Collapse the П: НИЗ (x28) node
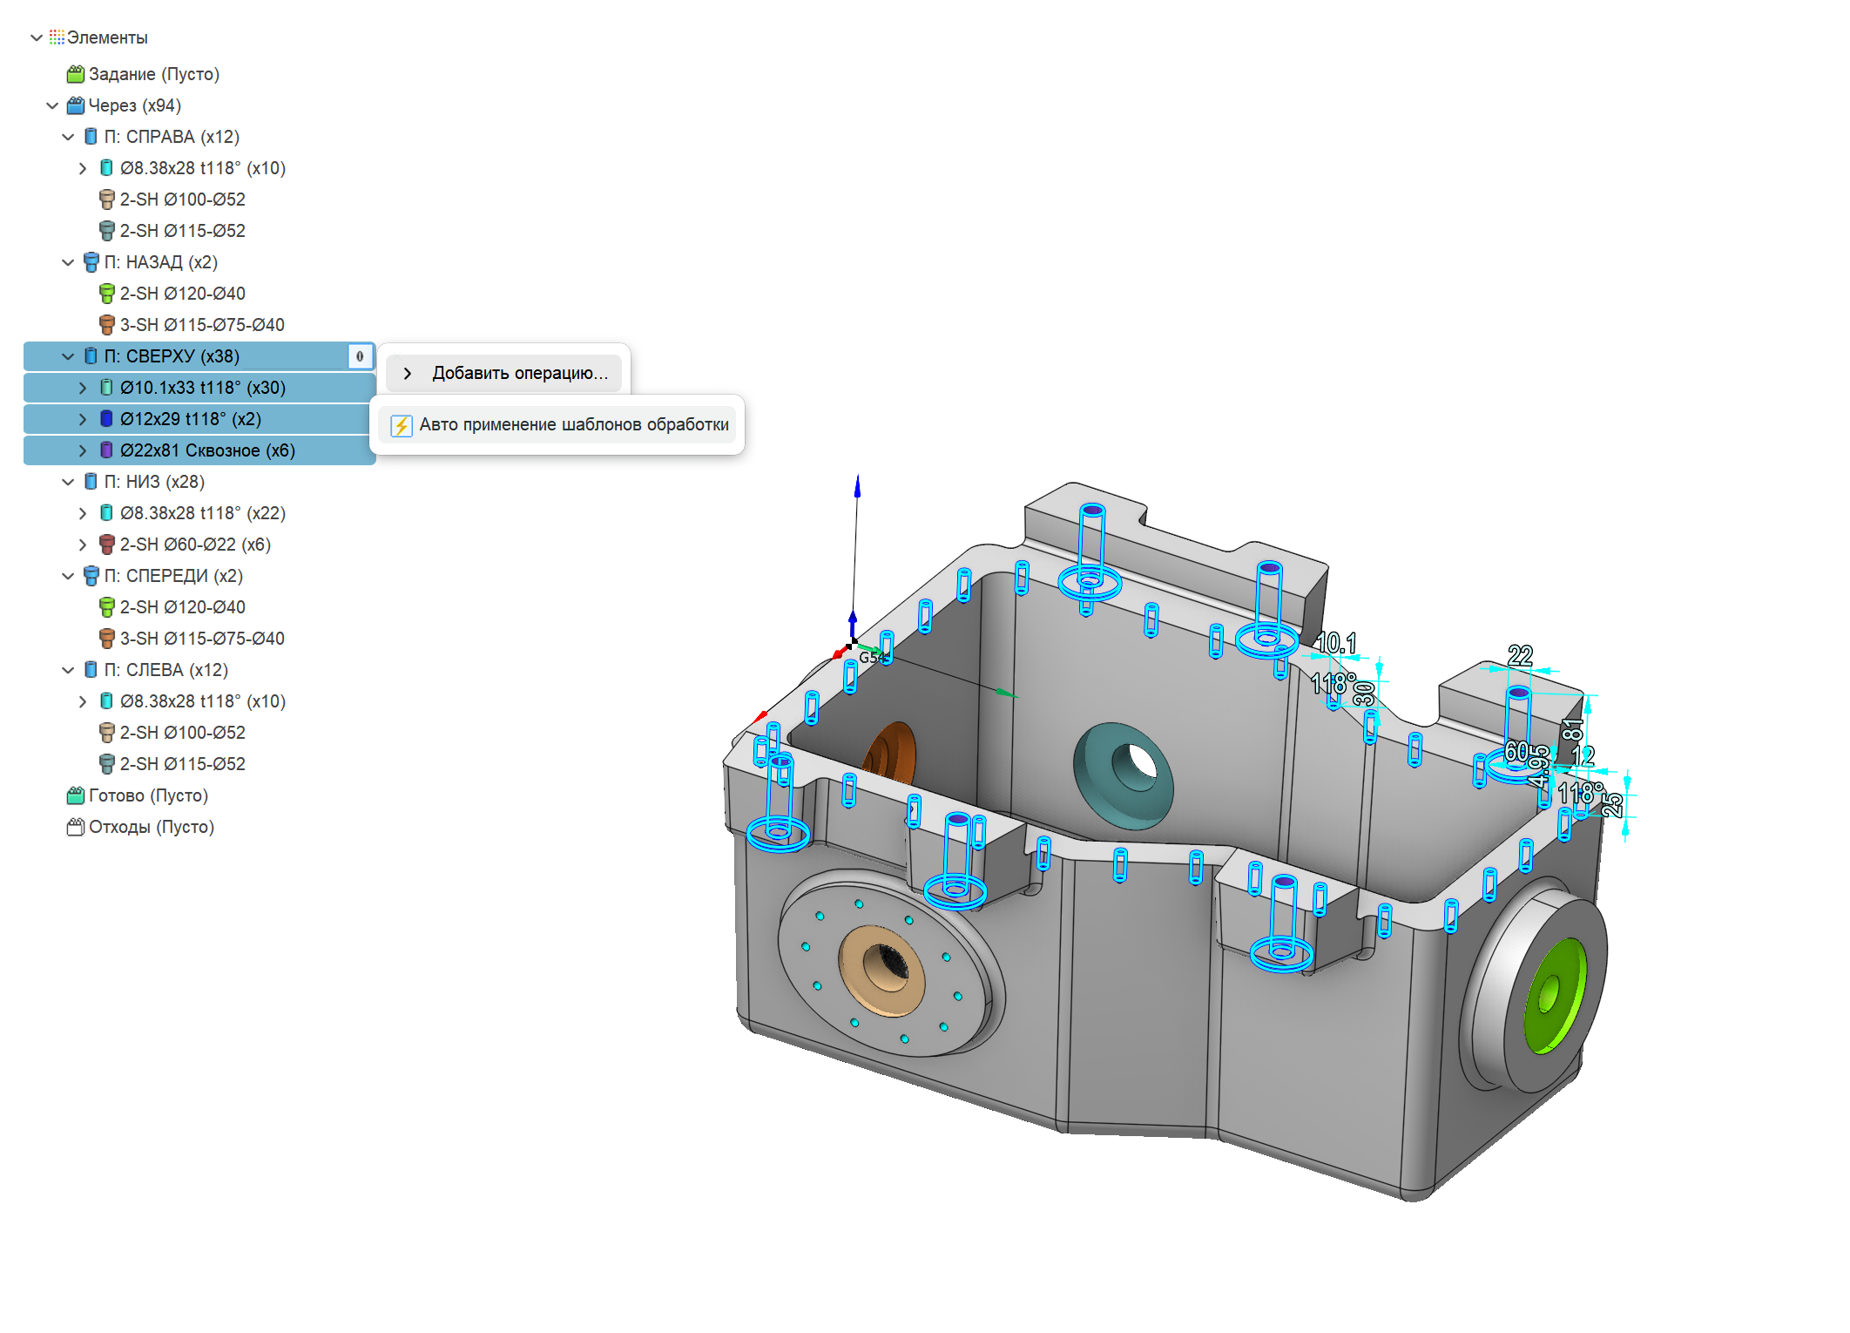1850x1333 pixels. coord(68,482)
